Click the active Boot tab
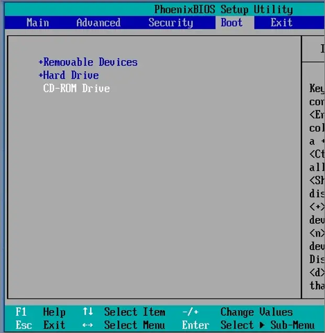The height and width of the screenshot is (333, 325). [231, 23]
